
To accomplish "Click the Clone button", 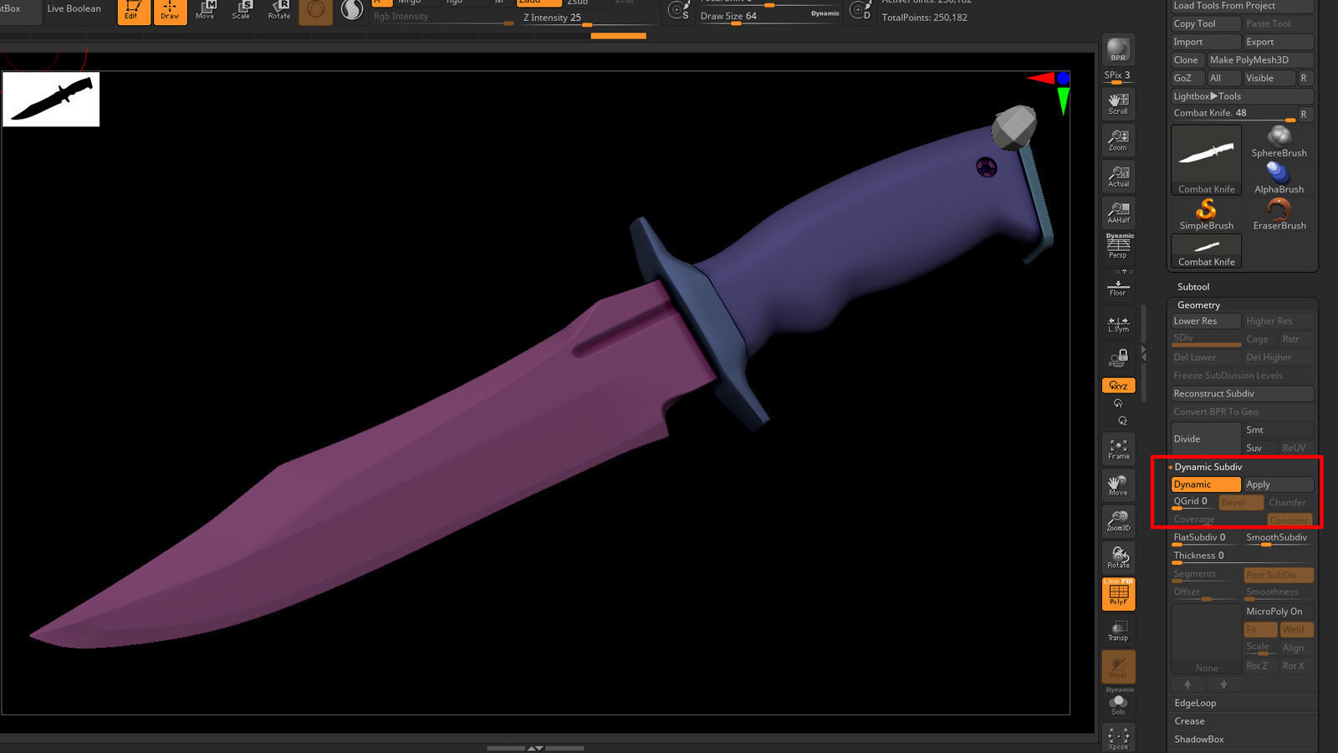I will pyautogui.click(x=1187, y=60).
